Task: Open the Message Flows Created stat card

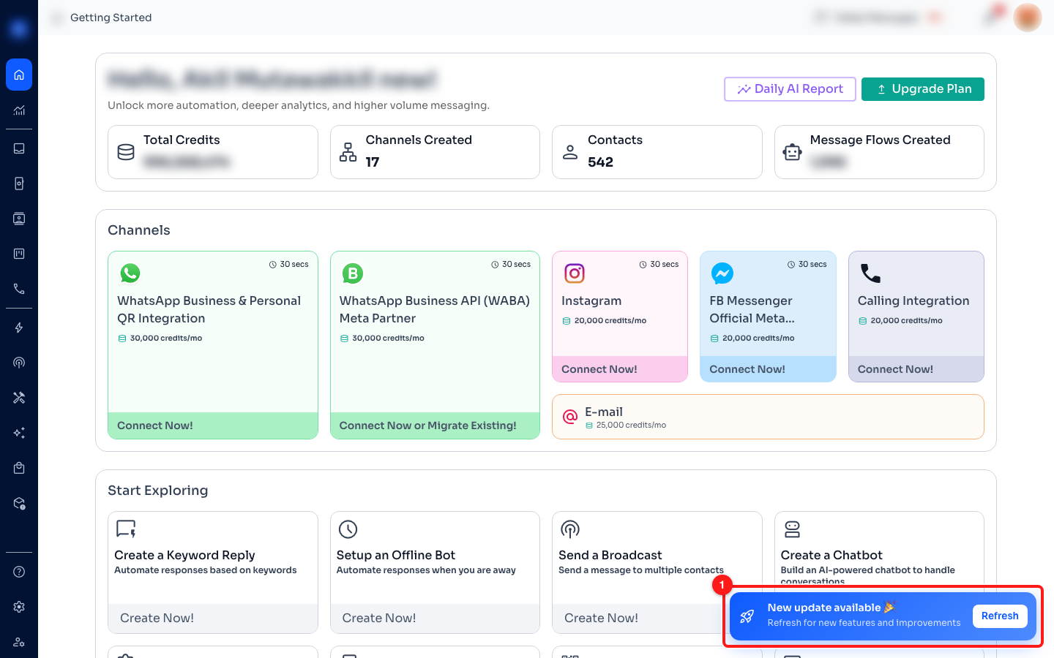Action: pyautogui.click(x=879, y=152)
